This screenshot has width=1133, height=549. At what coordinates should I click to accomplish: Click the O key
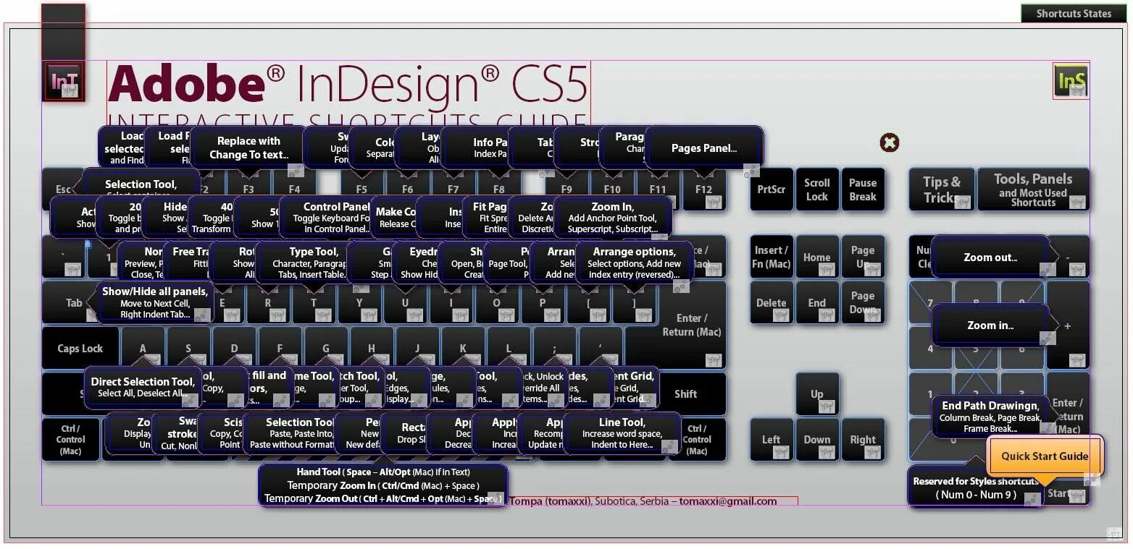(496, 303)
